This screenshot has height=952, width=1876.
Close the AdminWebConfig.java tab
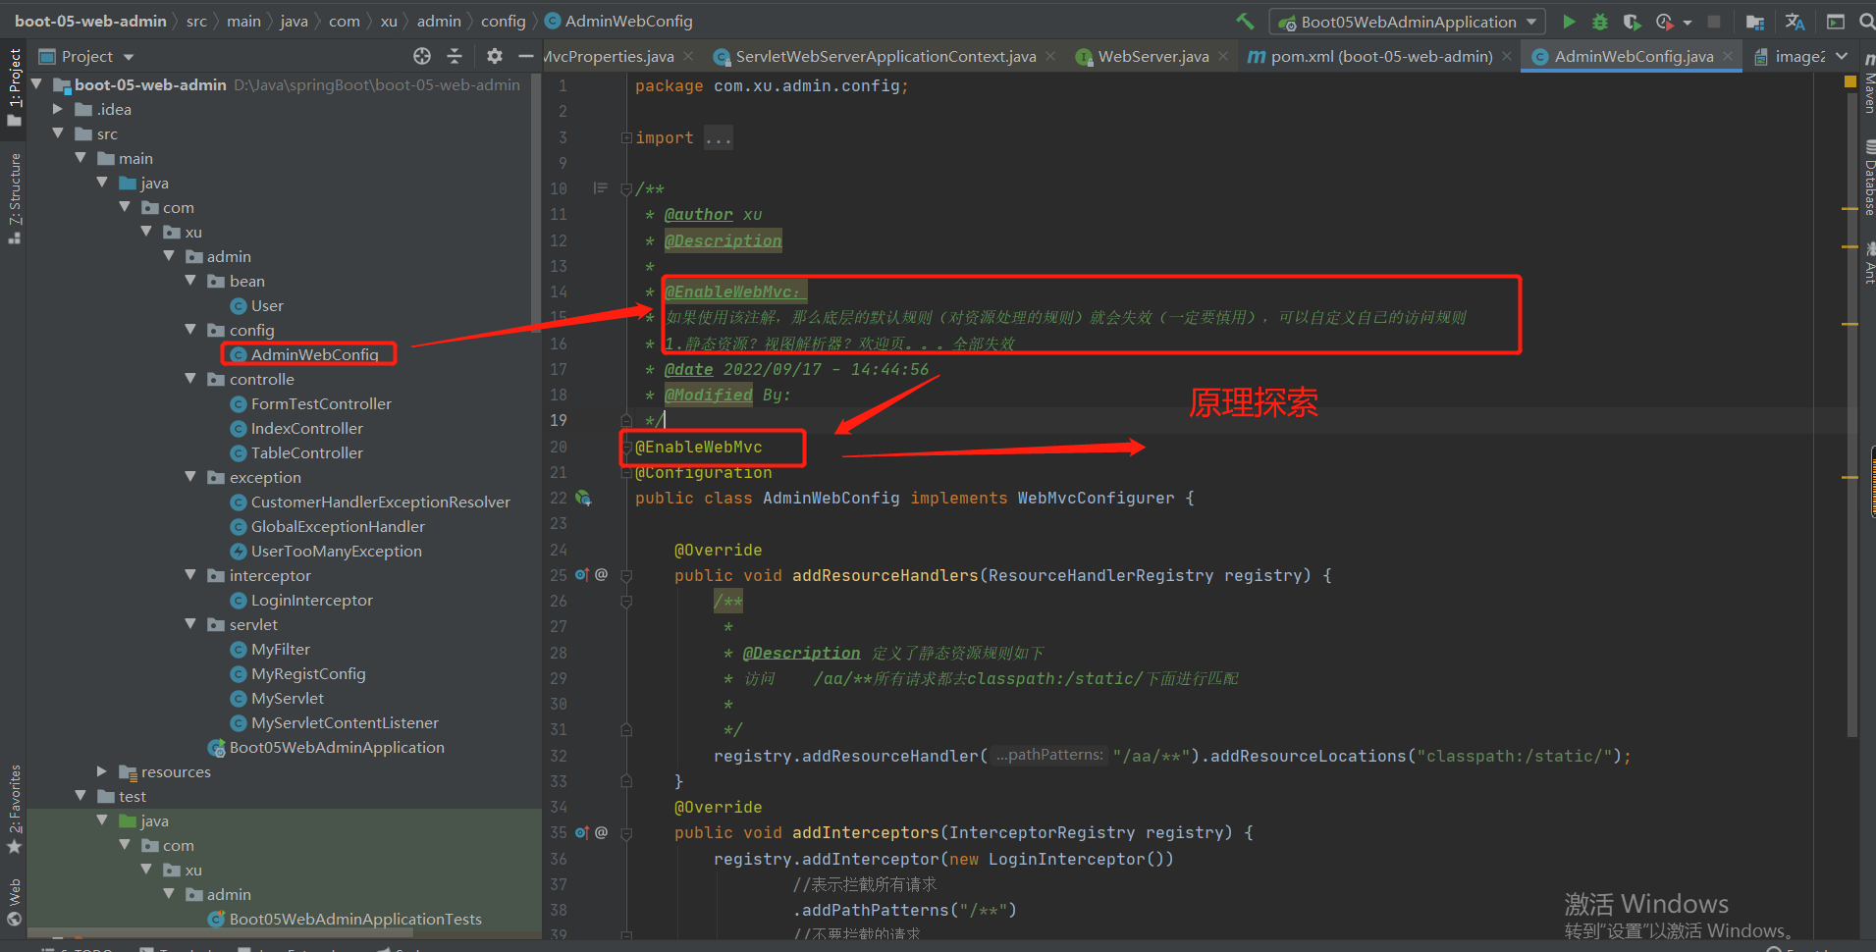[x=1728, y=57]
